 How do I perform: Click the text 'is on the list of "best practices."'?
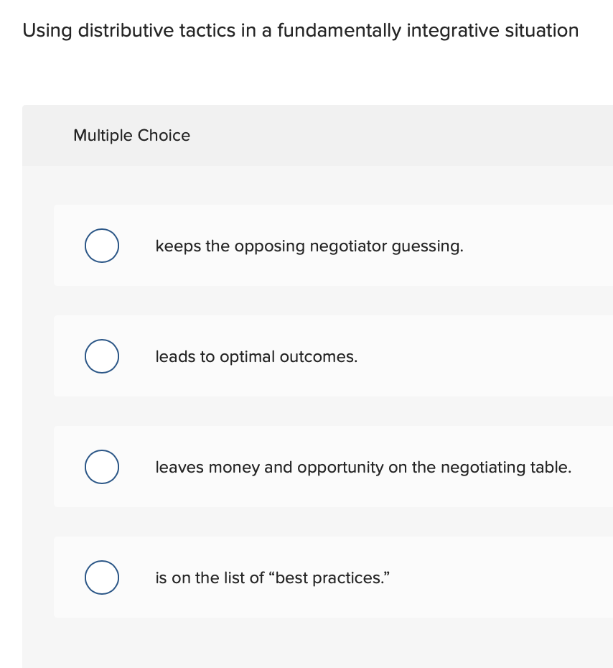pos(273,578)
